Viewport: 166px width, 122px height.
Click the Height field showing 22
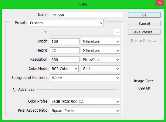click(x=65, y=50)
